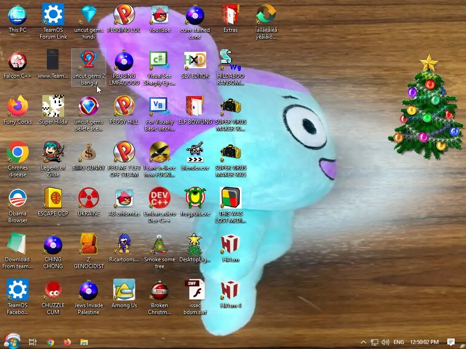Open the clock showing 12:50:02 PM
The height and width of the screenshot is (349, 466).
[x=424, y=342]
